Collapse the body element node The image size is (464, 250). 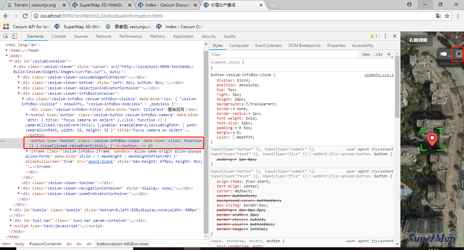point(7,56)
